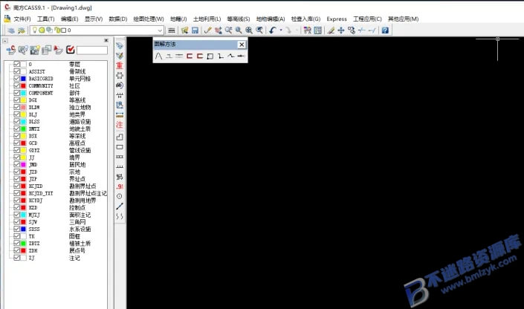Click the green color swatch of ZBTZ layer
Screen dimensions: 524x309
pyautogui.click(x=23, y=243)
